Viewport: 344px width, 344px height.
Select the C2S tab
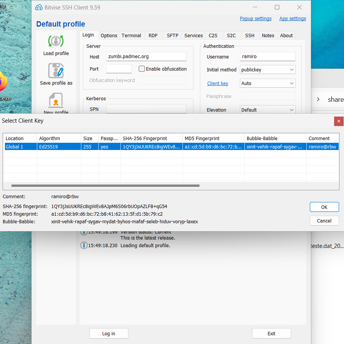213,36
